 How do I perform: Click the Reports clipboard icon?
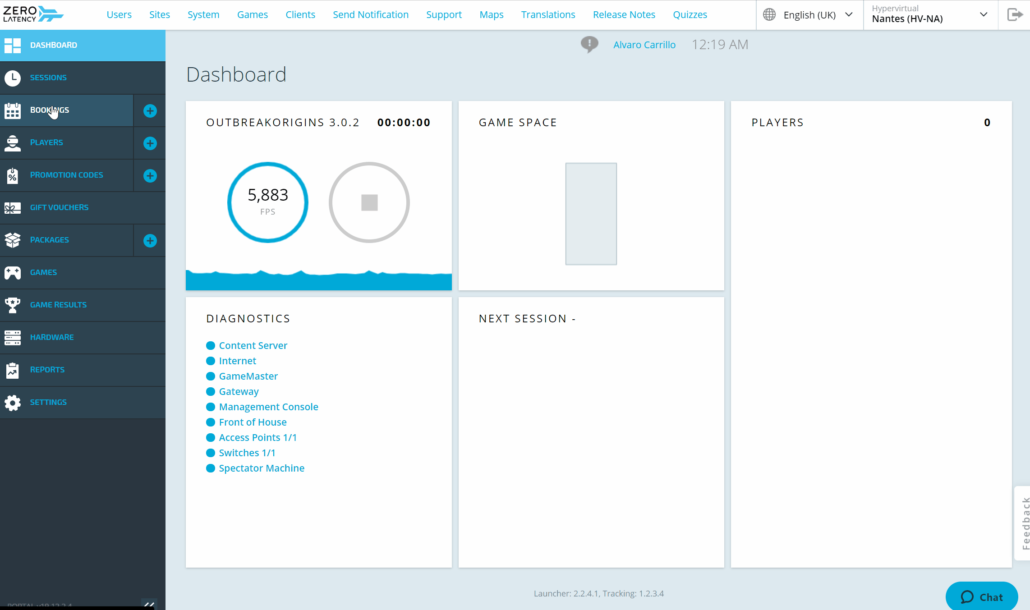13,370
